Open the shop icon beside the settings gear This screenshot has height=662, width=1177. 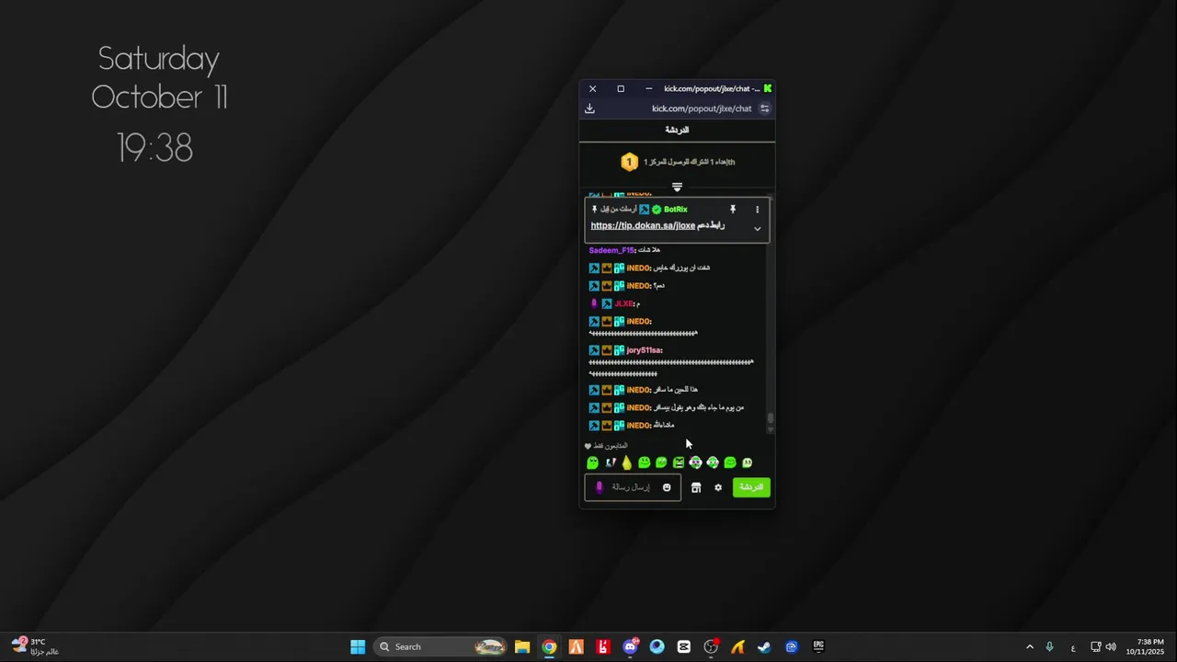click(696, 487)
